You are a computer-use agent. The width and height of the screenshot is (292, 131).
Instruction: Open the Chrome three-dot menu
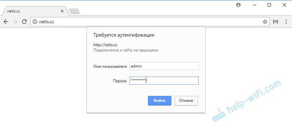286,22
